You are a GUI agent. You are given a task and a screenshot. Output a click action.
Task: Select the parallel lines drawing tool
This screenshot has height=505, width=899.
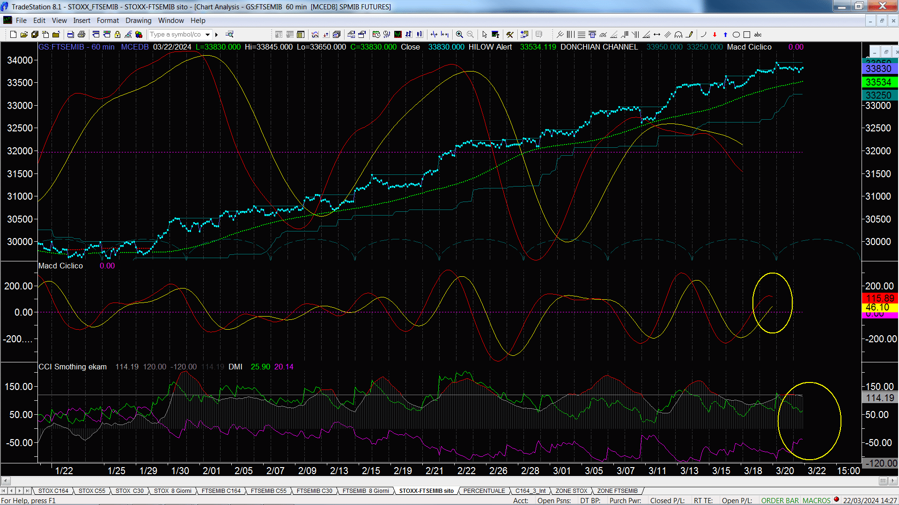(668, 34)
